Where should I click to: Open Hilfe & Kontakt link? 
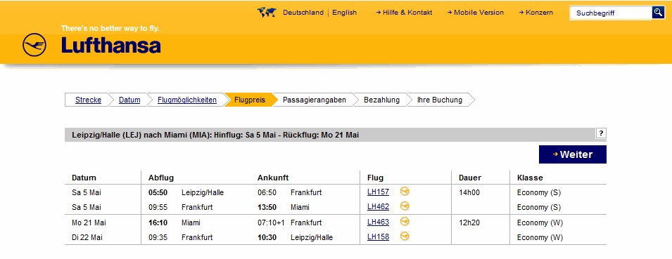click(404, 13)
